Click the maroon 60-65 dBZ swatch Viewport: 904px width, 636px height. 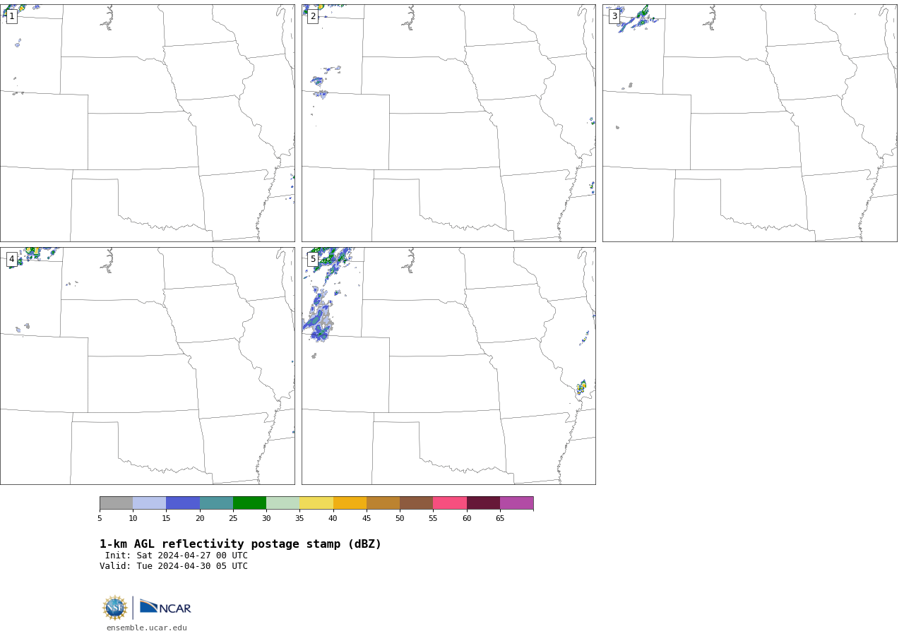click(483, 503)
